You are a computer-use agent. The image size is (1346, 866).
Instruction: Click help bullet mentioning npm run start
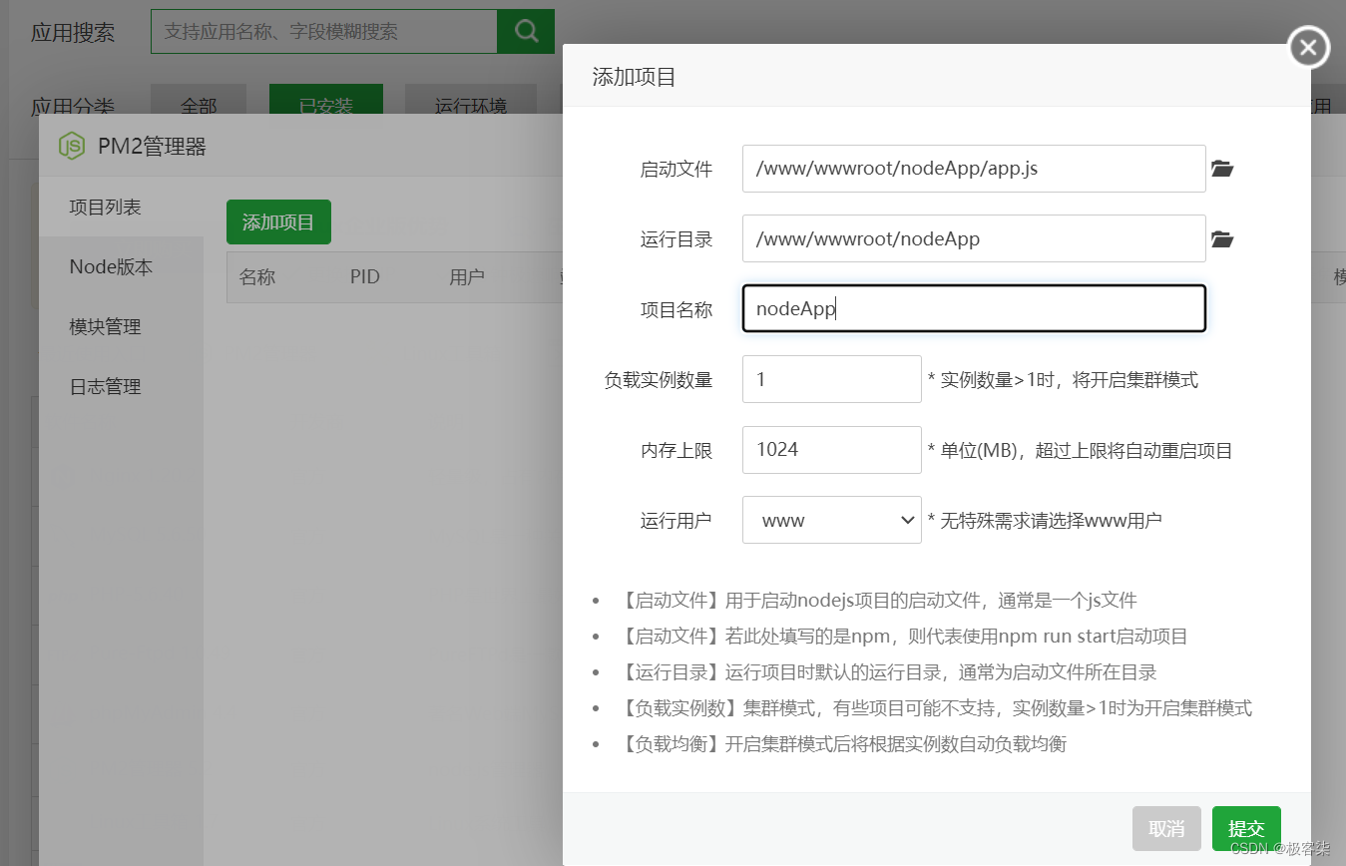click(903, 637)
